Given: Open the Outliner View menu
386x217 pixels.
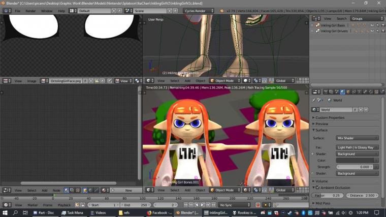Looking at the screenshot, I should [x=327, y=19].
